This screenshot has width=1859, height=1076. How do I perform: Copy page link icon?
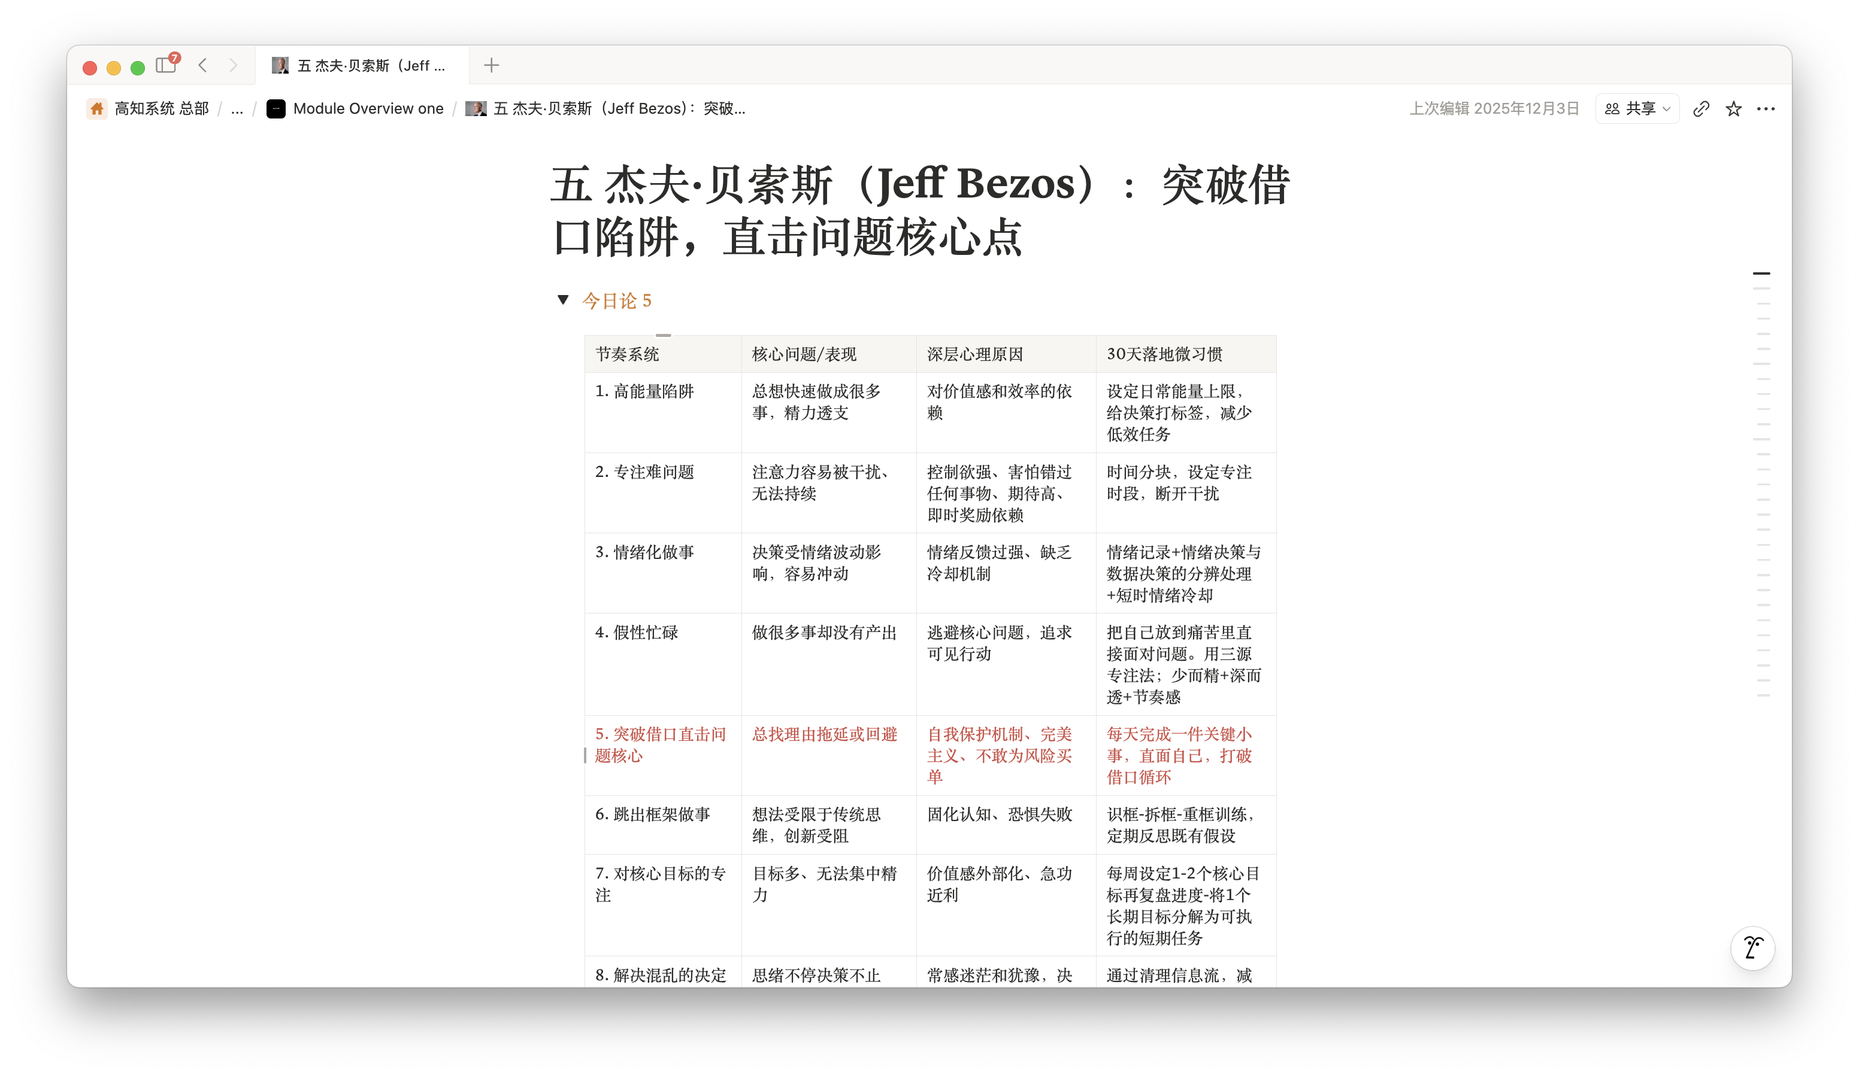coord(1701,109)
